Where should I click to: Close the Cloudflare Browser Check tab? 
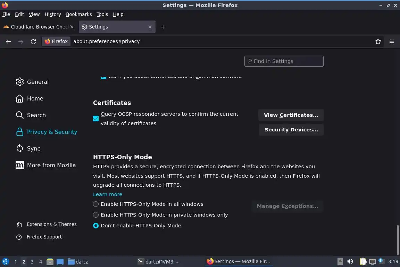(x=72, y=26)
